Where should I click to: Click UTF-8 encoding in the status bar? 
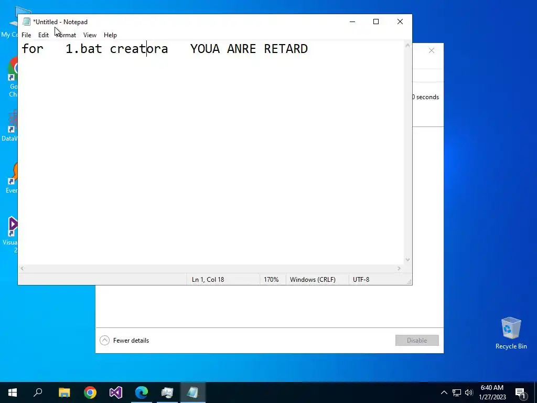(x=361, y=280)
